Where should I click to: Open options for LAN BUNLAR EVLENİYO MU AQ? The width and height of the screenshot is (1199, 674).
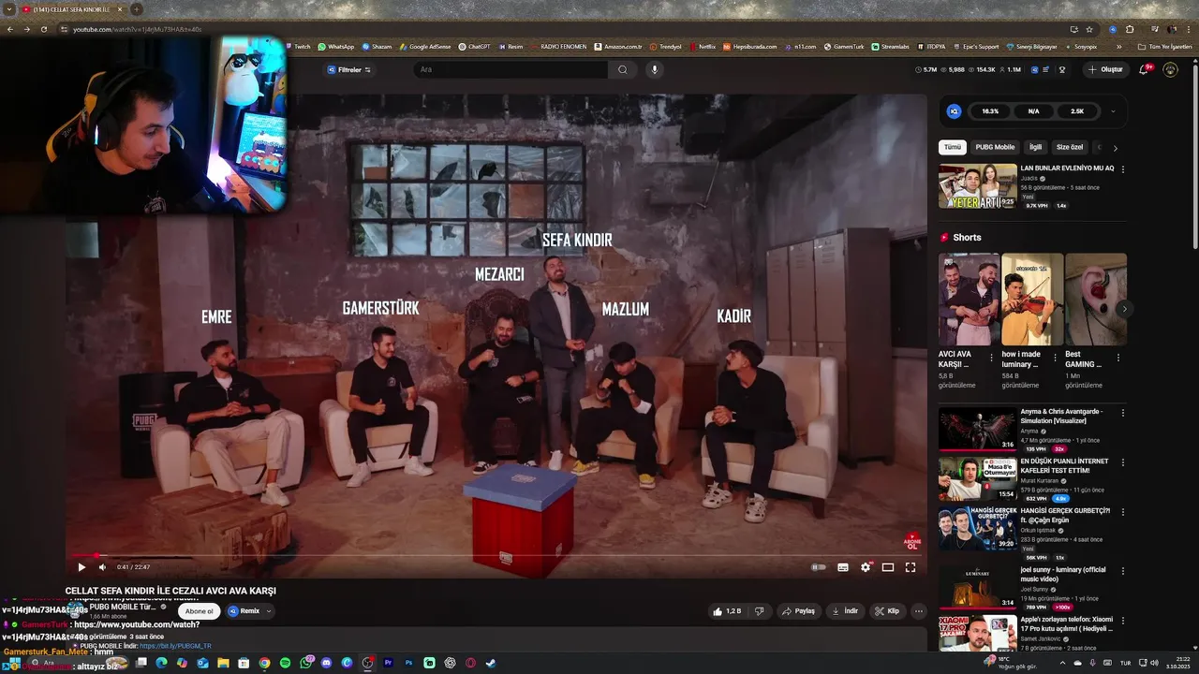click(x=1123, y=169)
